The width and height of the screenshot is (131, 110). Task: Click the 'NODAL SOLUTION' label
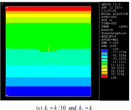tap(115, 14)
